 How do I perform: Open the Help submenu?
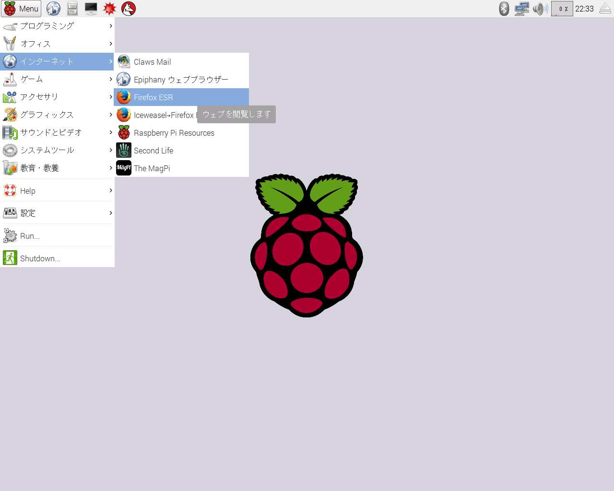pyautogui.click(x=57, y=190)
